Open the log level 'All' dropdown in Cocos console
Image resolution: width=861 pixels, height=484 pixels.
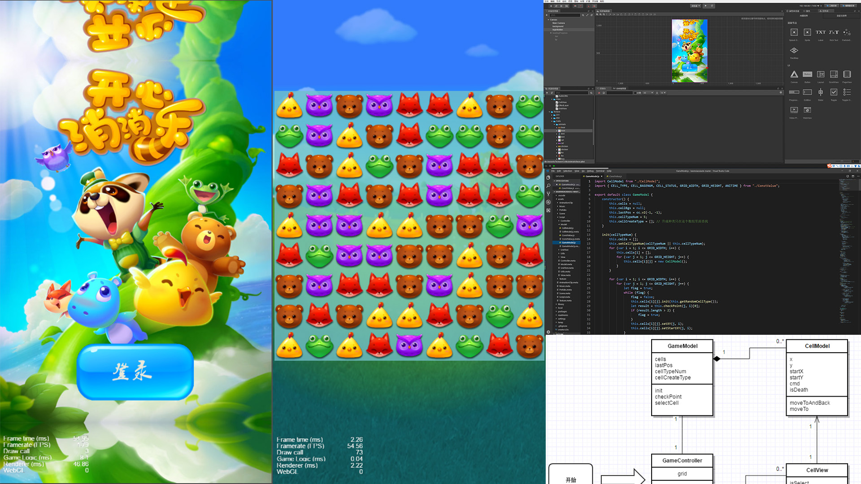pyautogui.click(x=648, y=93)
